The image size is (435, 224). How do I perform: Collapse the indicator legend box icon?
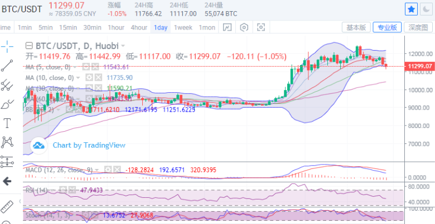pos(28,46)
